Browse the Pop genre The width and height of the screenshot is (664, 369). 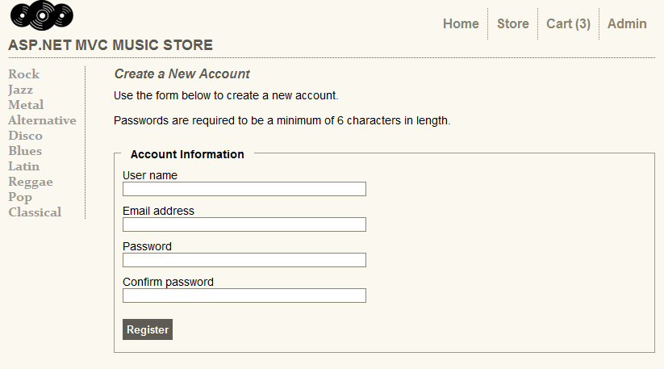(20, 197)
